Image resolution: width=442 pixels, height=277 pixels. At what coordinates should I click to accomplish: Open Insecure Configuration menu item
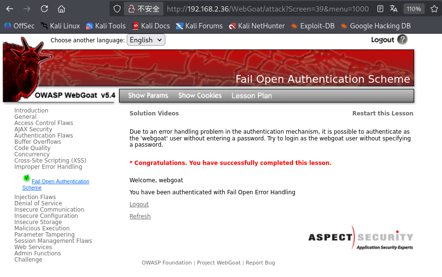tap(46, 216)
